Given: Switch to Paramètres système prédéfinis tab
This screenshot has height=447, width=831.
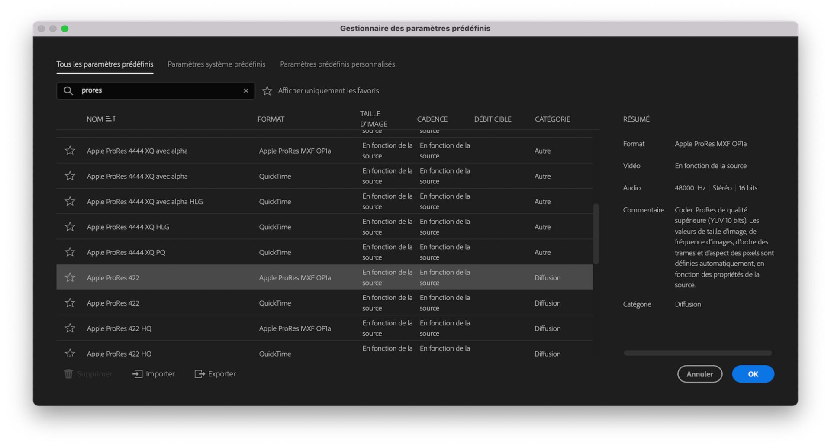Looking at the screenshot, I should (216, 64).
